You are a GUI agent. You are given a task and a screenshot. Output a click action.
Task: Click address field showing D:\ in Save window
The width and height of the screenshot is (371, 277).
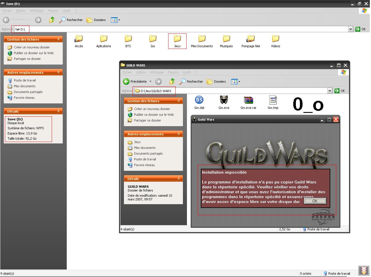pyautogui.click(x=181, y=29)
